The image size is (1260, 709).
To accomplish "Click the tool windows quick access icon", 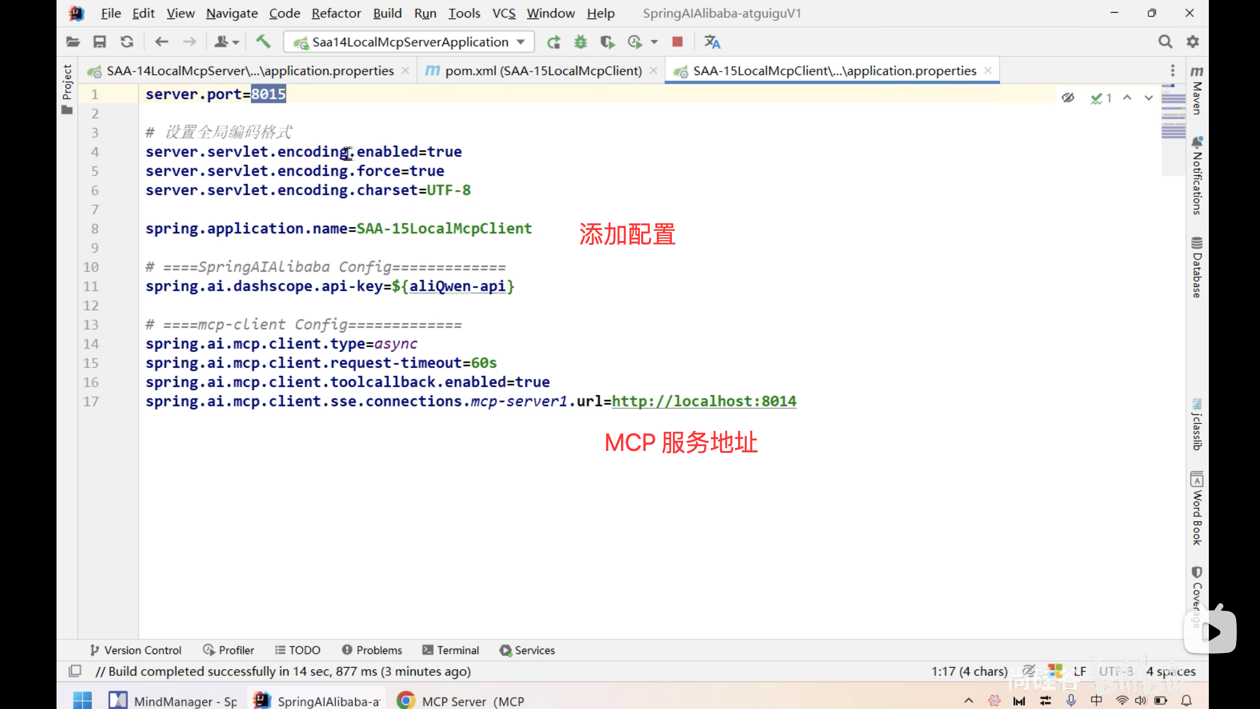I will [x=75, y=671].
